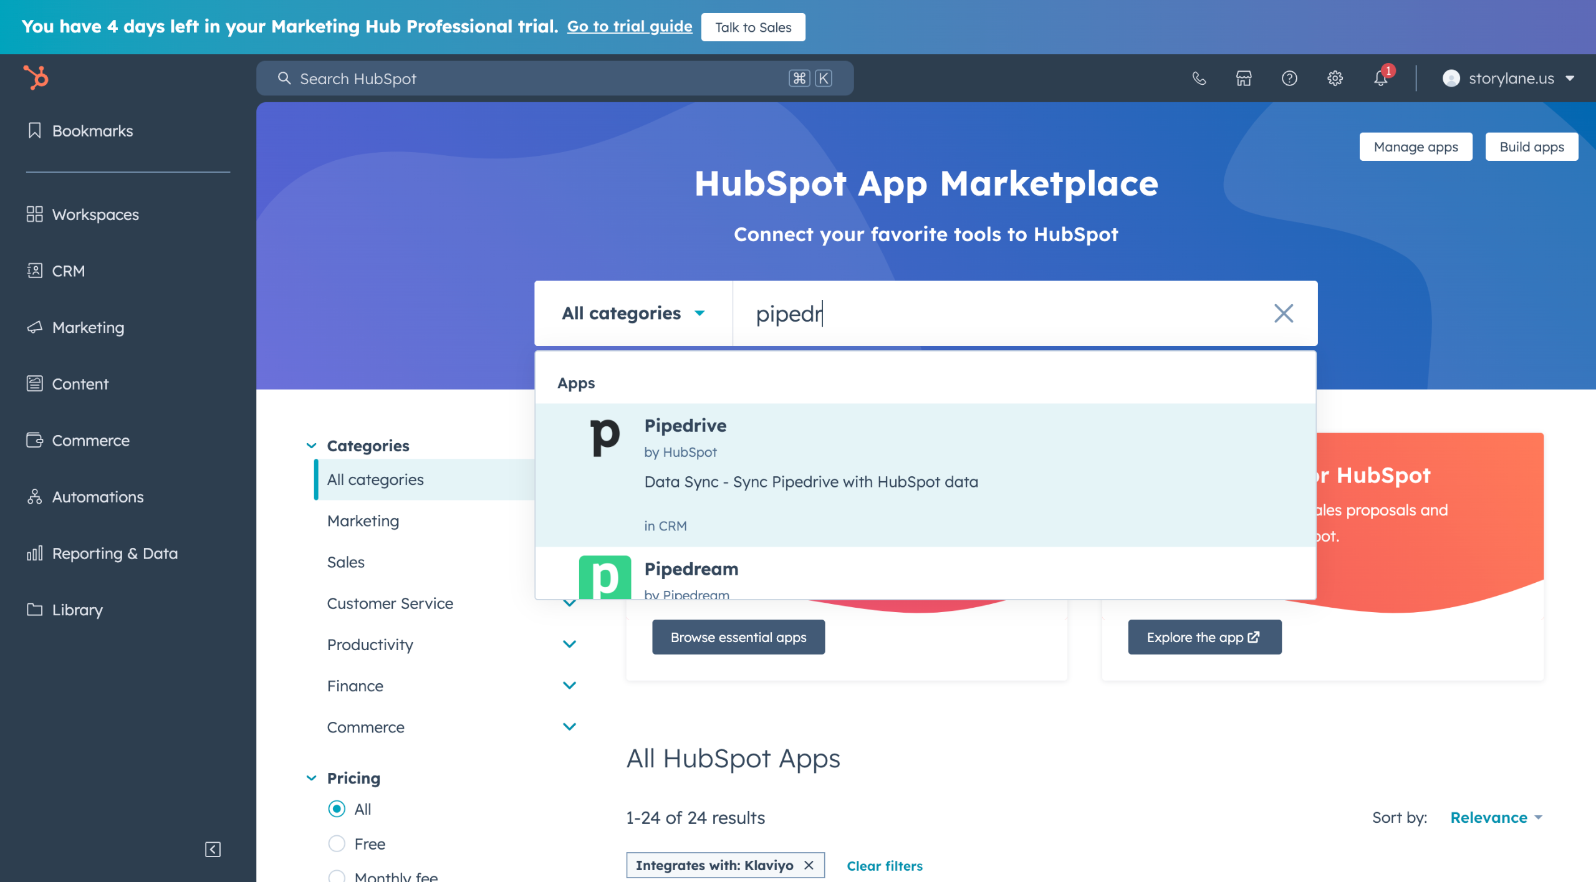Select the All pricing radio button
The image size is (1596, 882).
click(x=337, y=808)
